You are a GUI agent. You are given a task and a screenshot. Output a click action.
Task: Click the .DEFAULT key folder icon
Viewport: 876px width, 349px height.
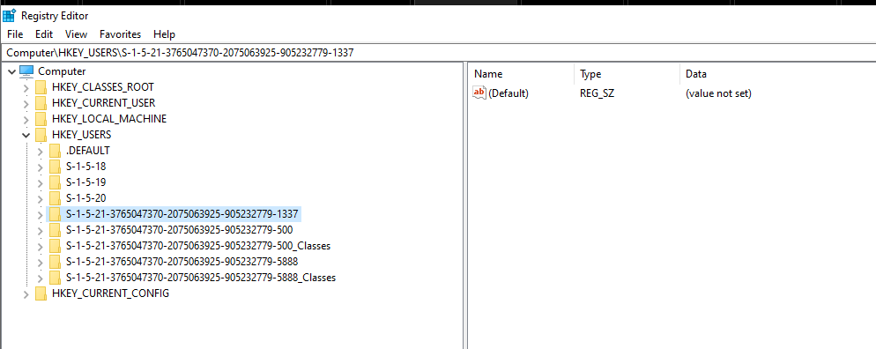point(55,151)
